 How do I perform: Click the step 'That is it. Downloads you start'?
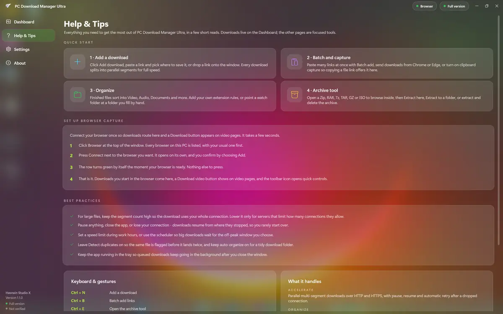click(x=203, y=179)
